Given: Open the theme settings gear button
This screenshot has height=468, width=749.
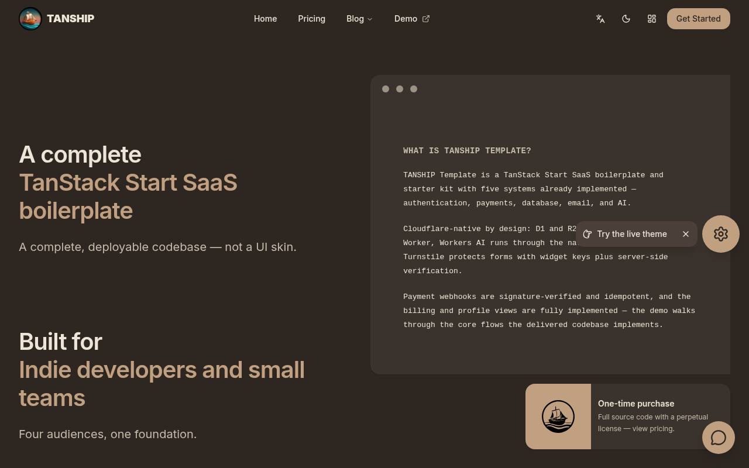Looking at the screenshot, I should pos(721,234).
